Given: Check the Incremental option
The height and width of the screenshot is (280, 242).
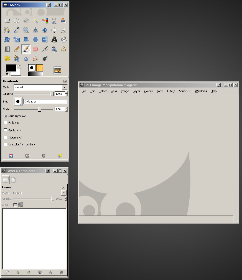Looking at the screenshot, I should coord(6,138).
